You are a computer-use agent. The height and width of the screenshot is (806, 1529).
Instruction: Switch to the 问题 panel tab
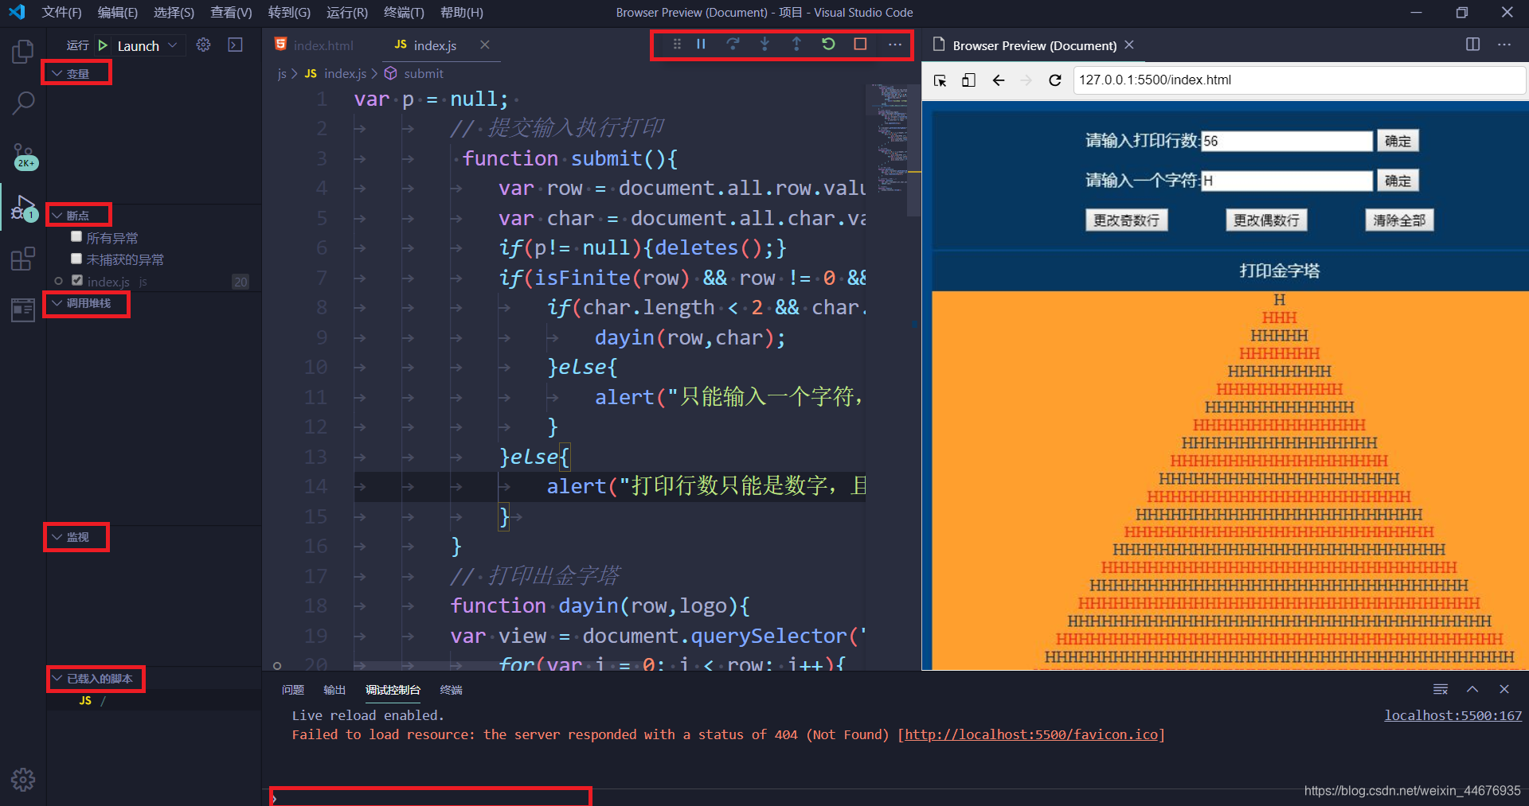(x=293, y=690)
